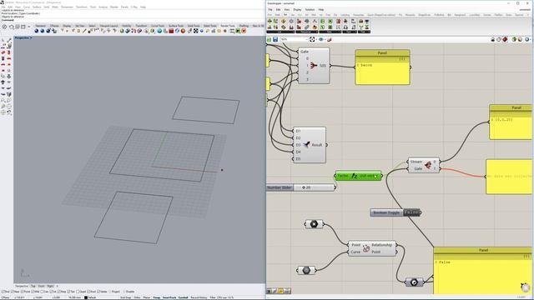This screenshot has width=534, height=300.
Task: Open the Render Tools toolbar tab in Rhino
Action: pos(228,26)
